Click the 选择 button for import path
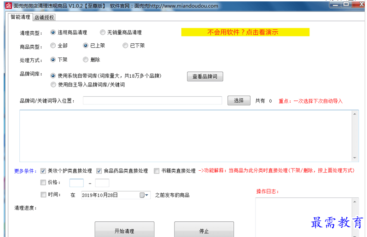 pyautogui.click(x=239, y=101)
